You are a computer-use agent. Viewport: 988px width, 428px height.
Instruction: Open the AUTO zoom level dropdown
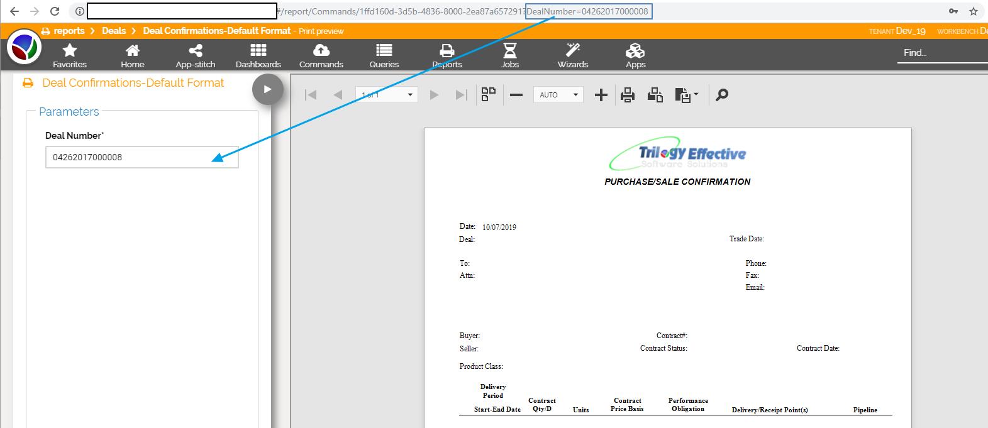pos(575,95)
